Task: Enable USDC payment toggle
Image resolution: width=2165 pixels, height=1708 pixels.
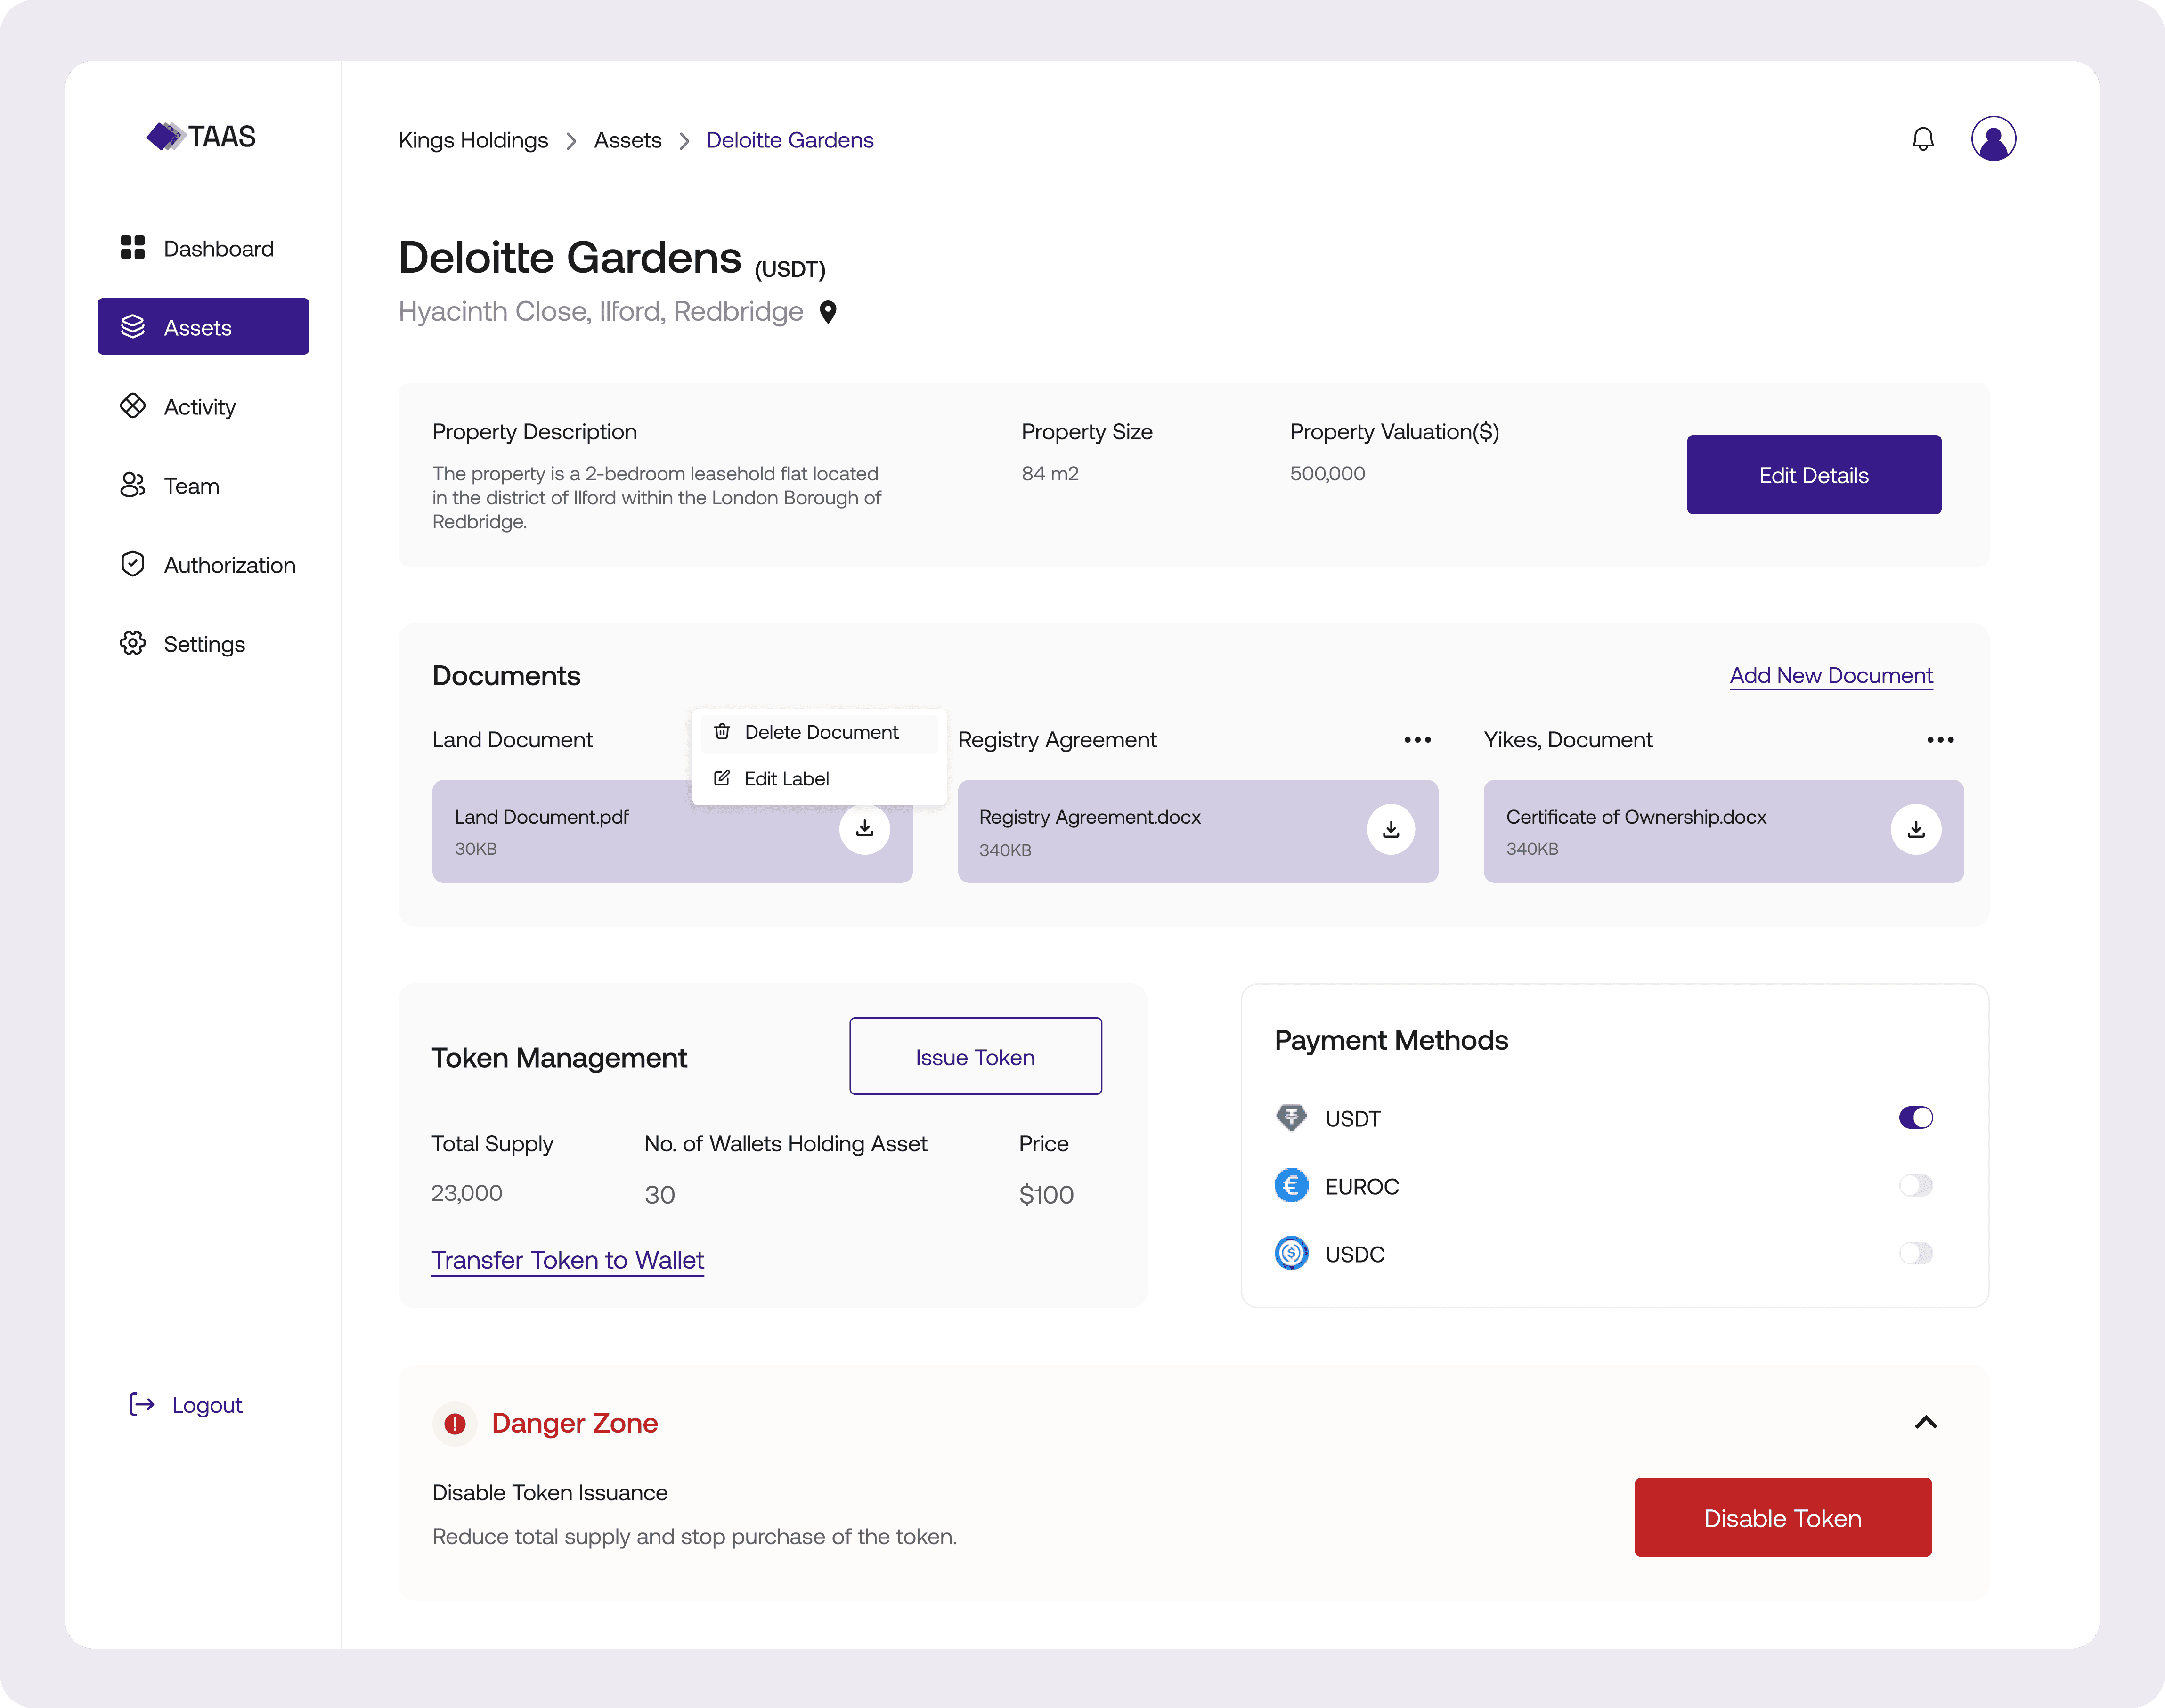Action: [1915, 1254]
